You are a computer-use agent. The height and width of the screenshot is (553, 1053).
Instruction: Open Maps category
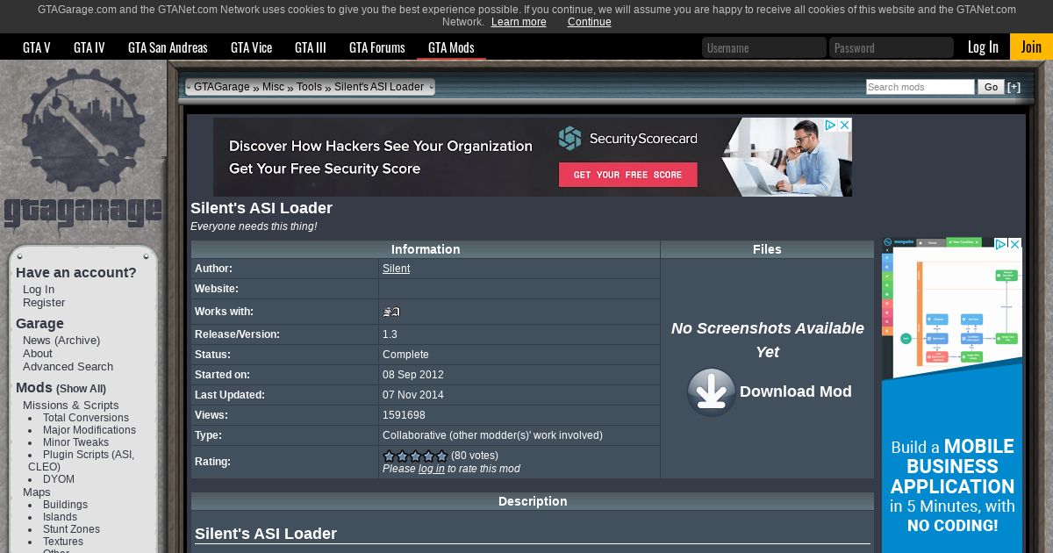click(x=37, y=492)
